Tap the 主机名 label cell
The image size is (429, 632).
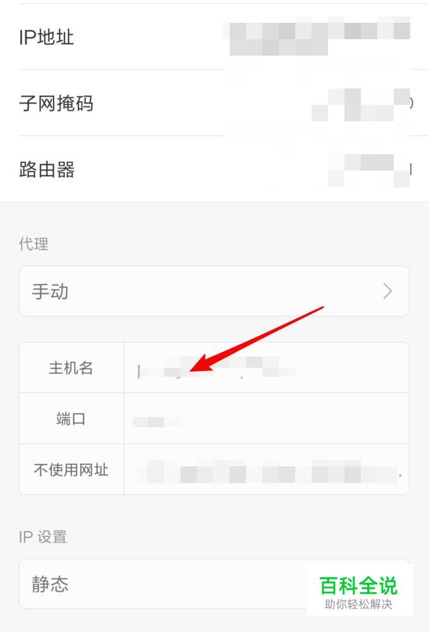[x=71, y=368]
